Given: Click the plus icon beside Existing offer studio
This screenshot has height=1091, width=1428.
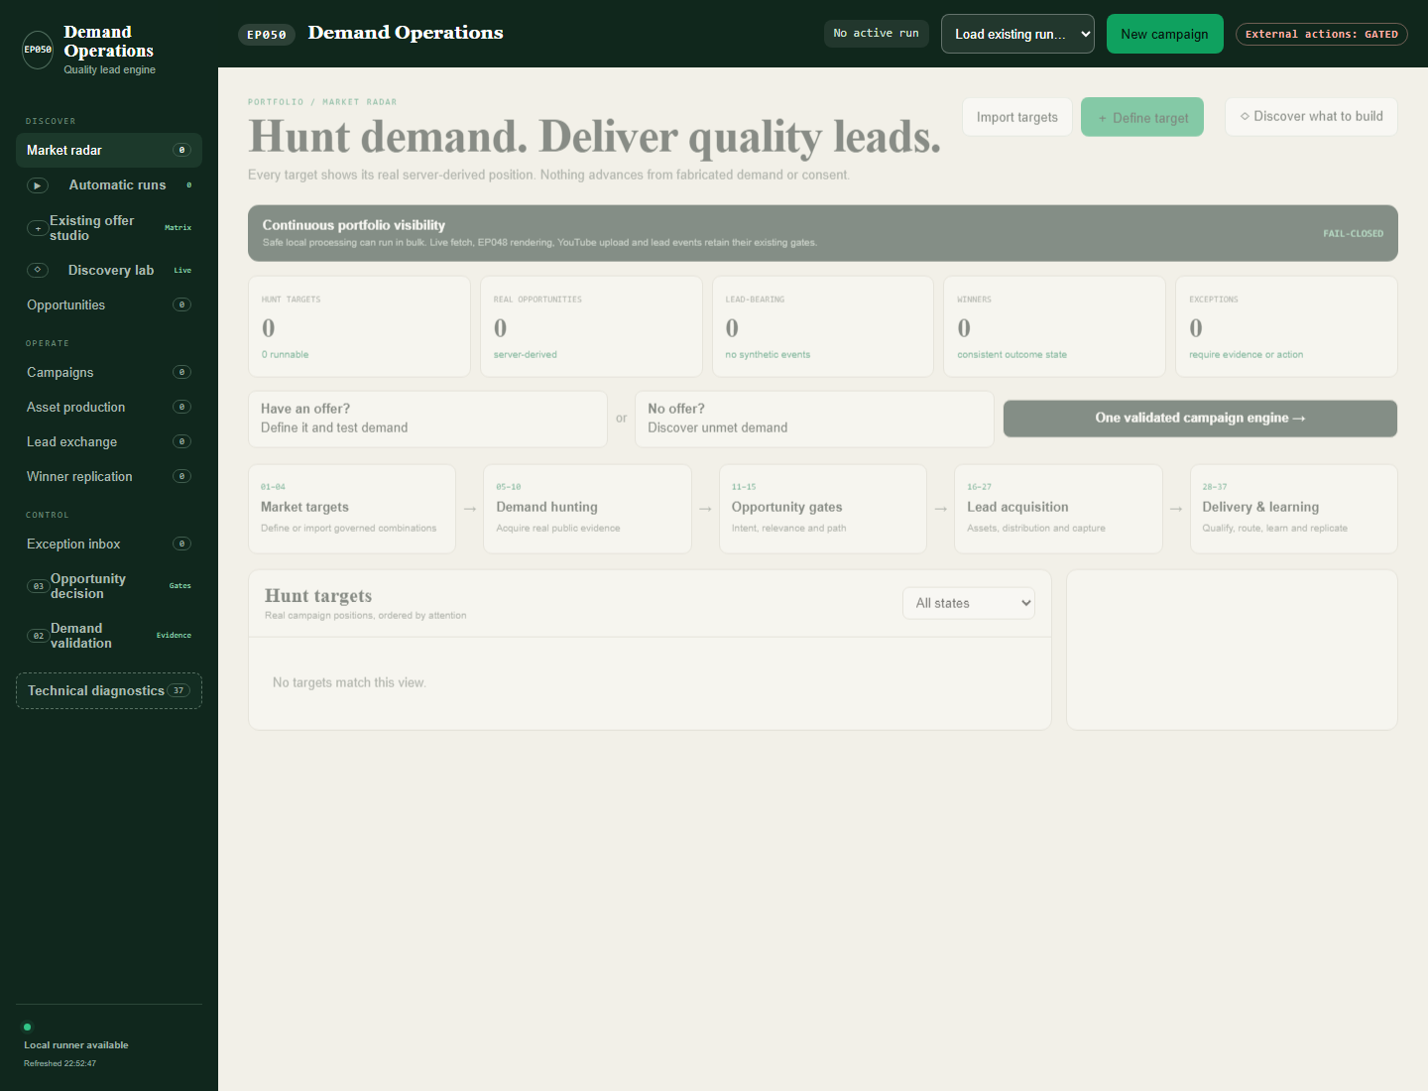Looking at the screenshot, I should 38,228.
